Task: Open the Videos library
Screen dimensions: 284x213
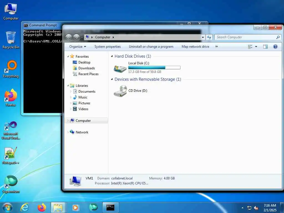Action: 83,109
